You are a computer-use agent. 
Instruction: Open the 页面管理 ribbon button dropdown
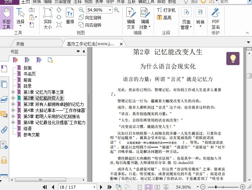(x=186, y=19)
